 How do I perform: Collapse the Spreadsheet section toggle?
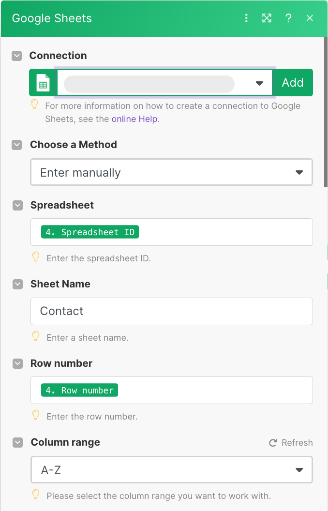point(17,206)
